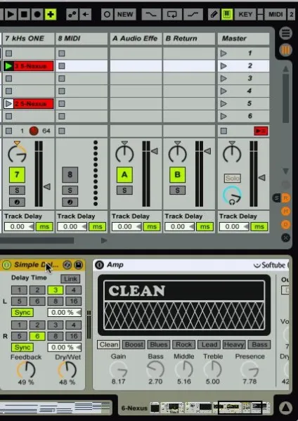The height and width of the screenshot is (421, 298).
Task: Toggle the MIDI overdub plus button
Action: (51, 14)
